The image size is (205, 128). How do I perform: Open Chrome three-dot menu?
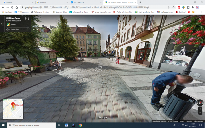(x=202, y=8)
